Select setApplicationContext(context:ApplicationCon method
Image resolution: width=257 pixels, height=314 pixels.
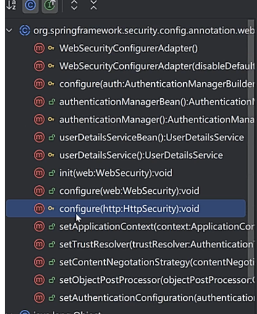pyautogui.click(x=157, y=227)
